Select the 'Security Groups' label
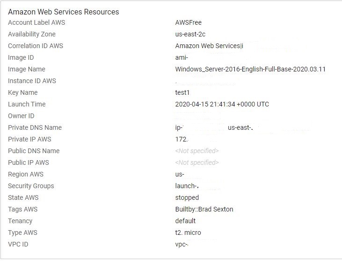This screenshot has width=342, height=261. click(x=31, y=186)
